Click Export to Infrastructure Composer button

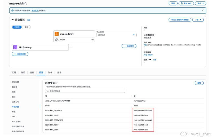[x=180, y=20]
